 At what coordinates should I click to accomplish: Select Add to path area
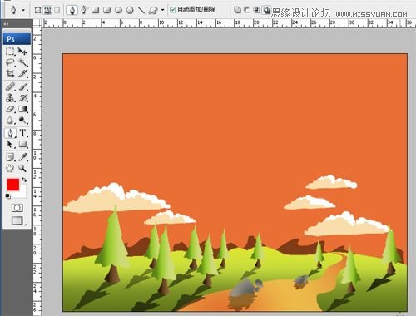(237, 10)
